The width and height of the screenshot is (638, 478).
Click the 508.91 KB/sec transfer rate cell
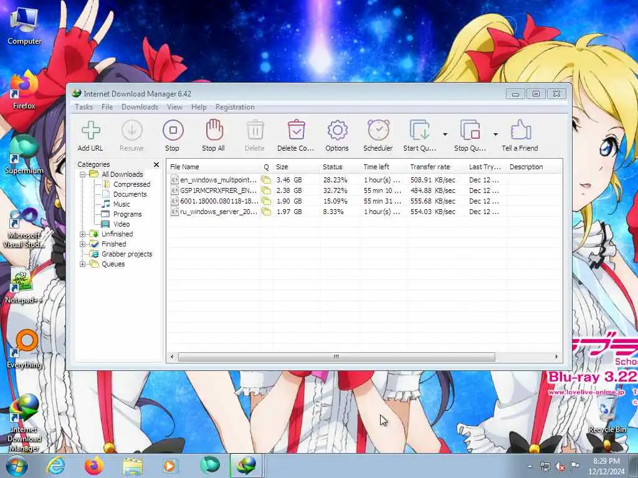point(433,180)
